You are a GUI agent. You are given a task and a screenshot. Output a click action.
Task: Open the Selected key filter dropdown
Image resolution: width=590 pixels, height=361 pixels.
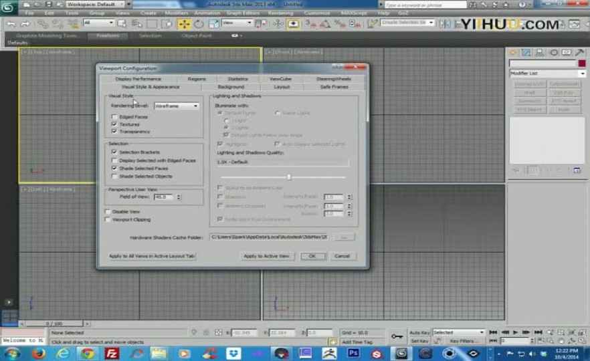pyautogui.click(x=458, y=332)
